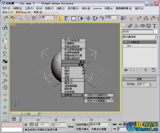Click the 设置关键点 Set Key button
The width and height of the screenshot is (160, 133).
82,129
